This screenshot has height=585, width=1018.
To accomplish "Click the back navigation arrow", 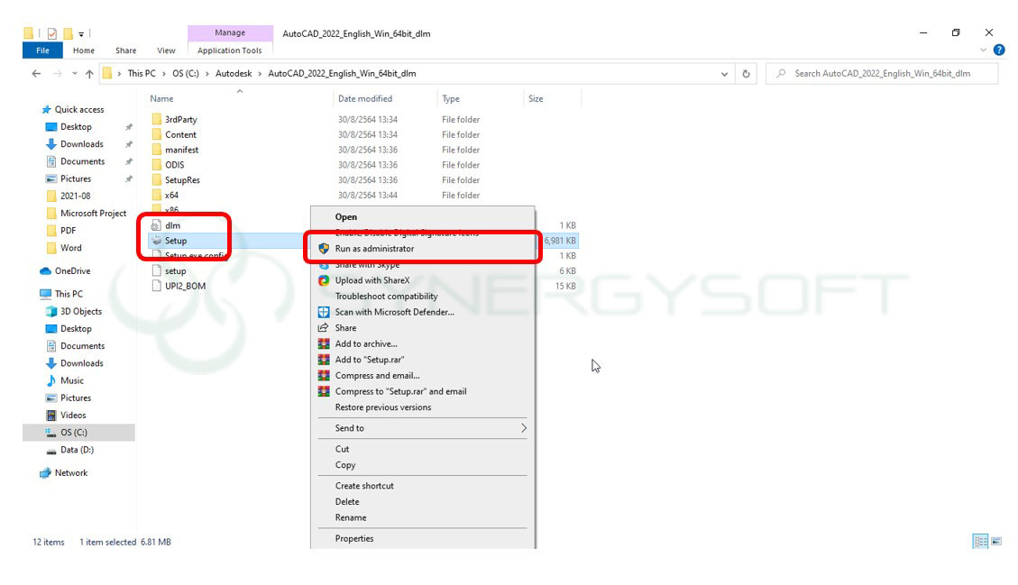I will click(x=35, y=73).
